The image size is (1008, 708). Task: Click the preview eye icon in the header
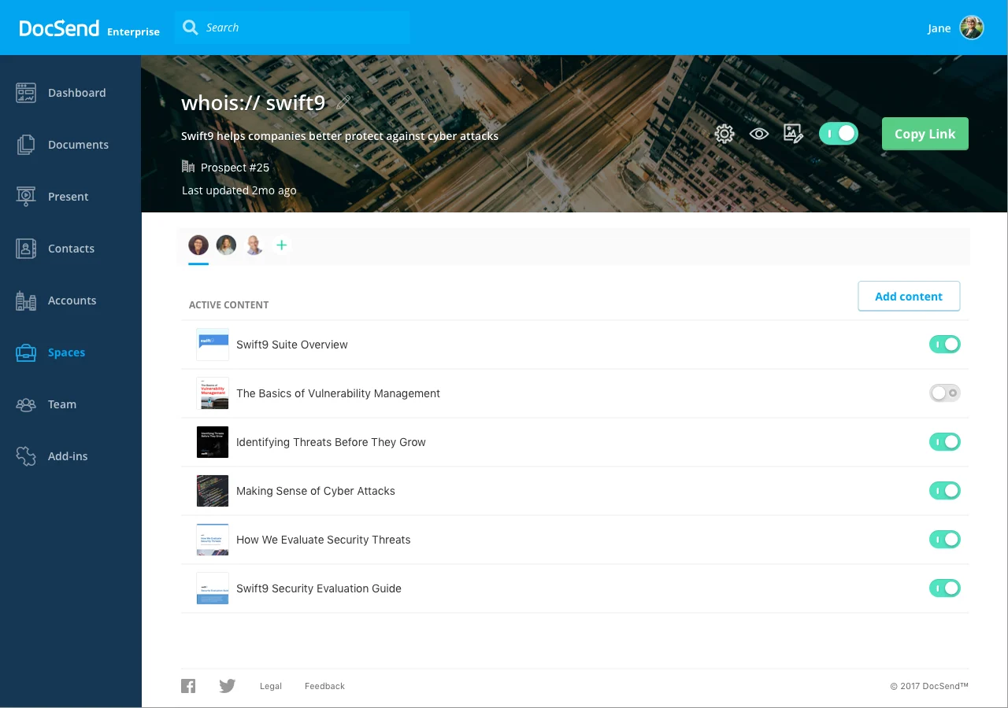[758, 134]
